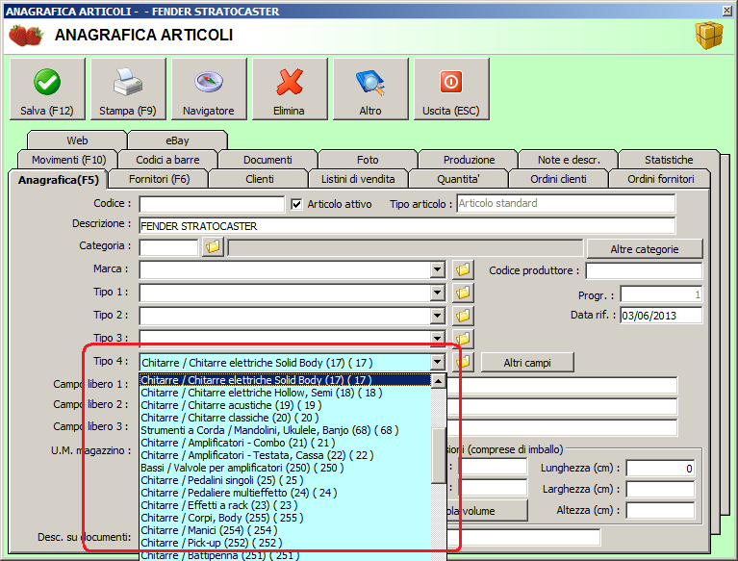Click the Altezza (cm) input field
This screenshot has height=561, width=738.
coord(660,511)
